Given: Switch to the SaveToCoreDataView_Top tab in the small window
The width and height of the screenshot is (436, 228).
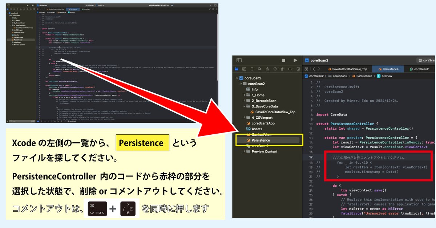Looking at the screenshot, I should [x=55, y=9].
